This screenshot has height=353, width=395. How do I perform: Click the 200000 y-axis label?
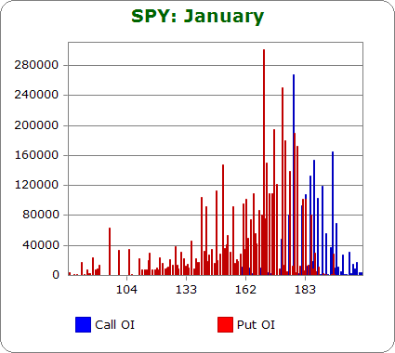pyautogui.click(x=36, y=125)
